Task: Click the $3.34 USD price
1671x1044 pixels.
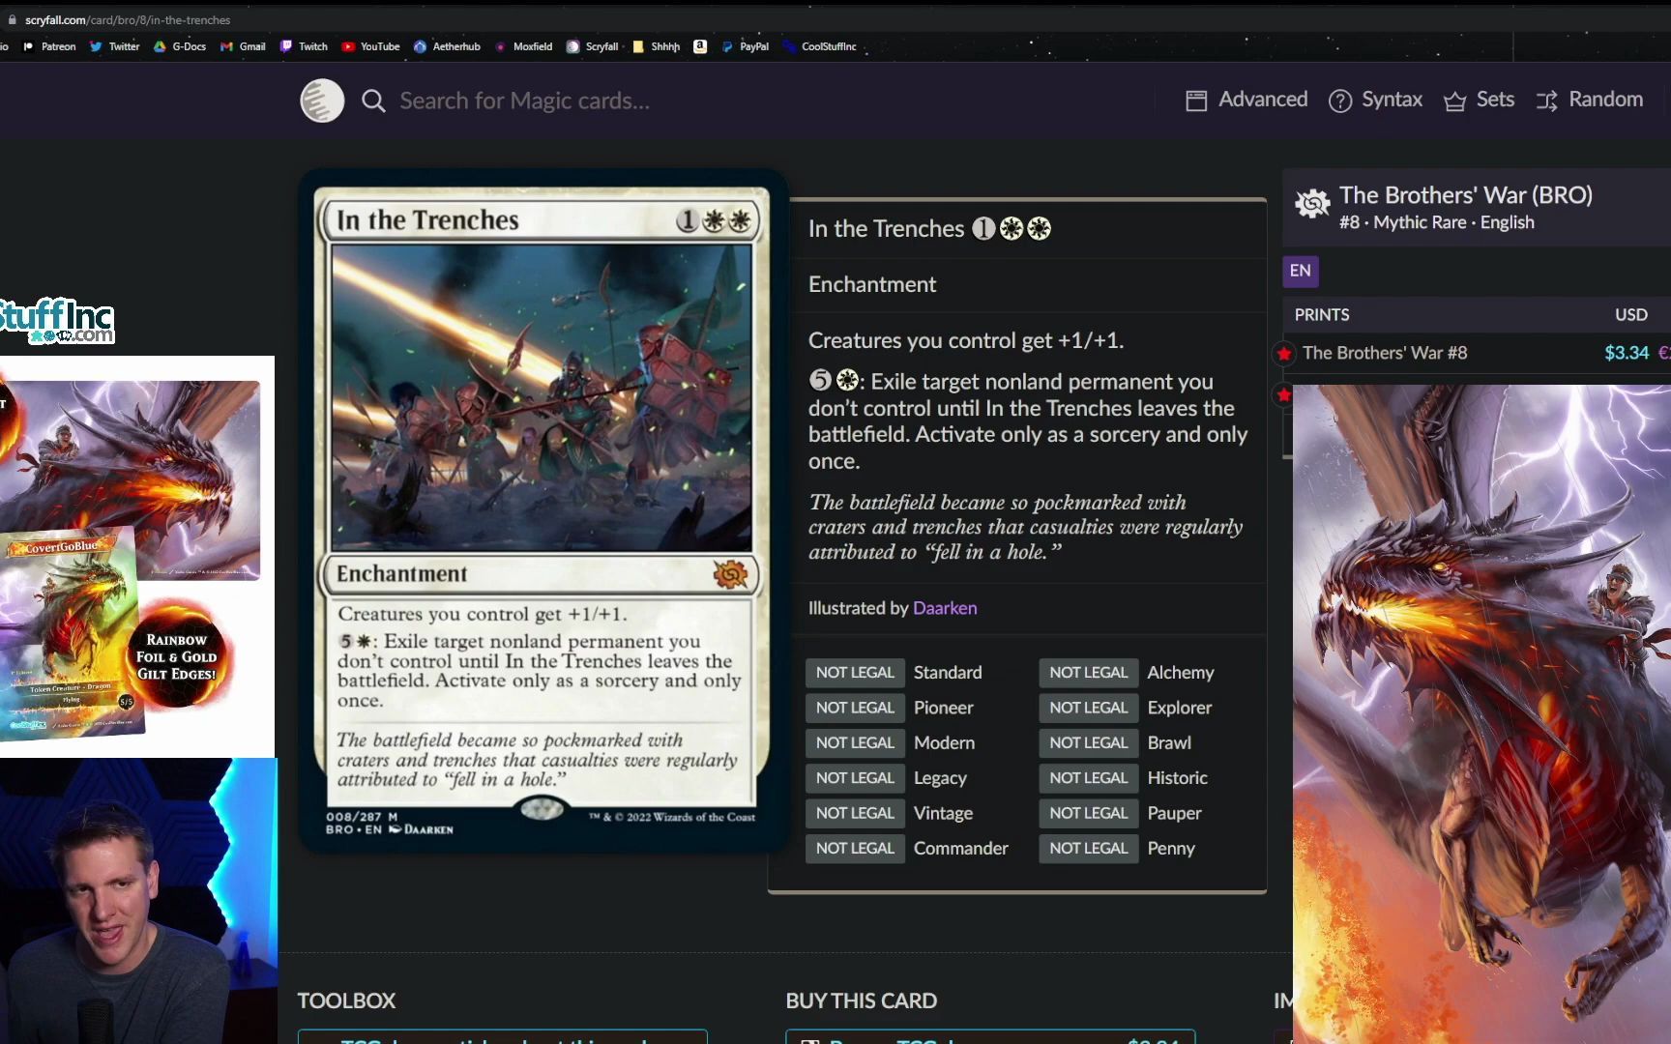Action: point(1627,353)
